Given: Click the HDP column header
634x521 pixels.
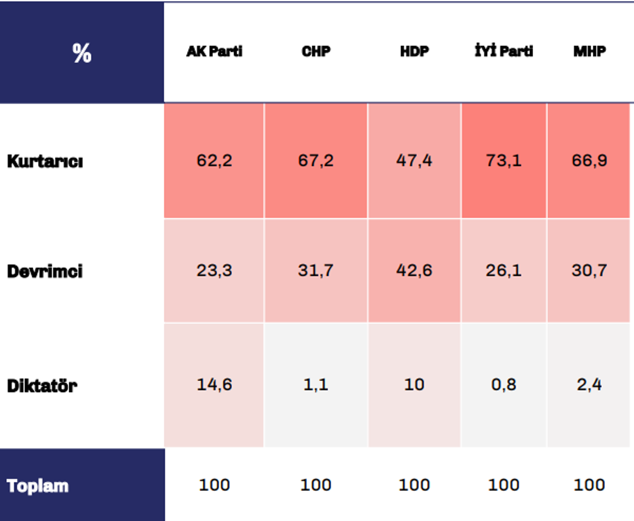Looking at the screenshot, I should [x=414, y=52].
